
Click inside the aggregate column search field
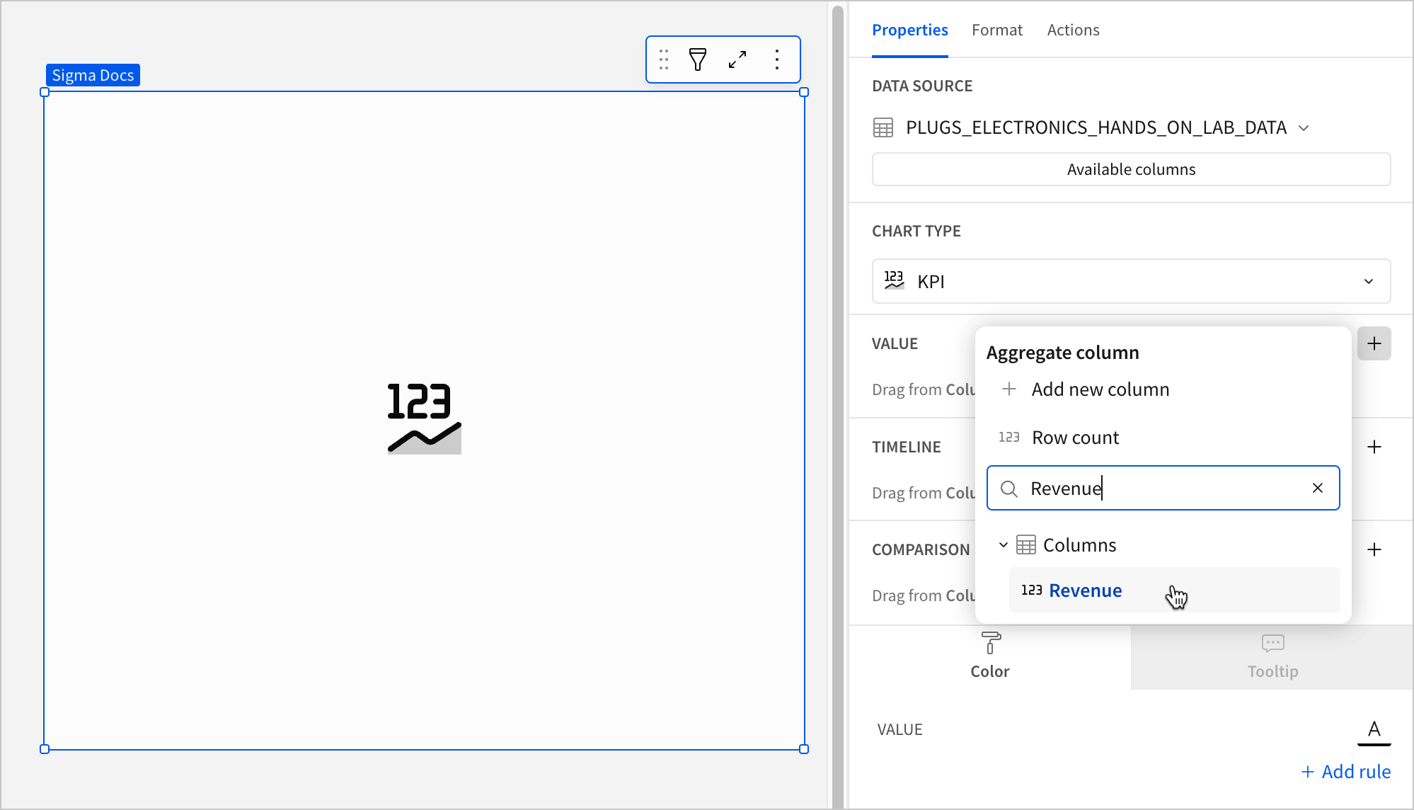[x=1161, y=488]
